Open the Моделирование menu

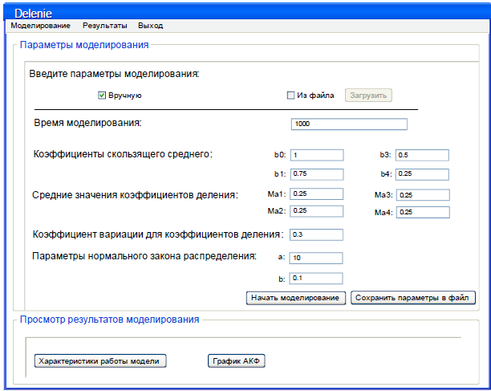click(x=40, y=26)
